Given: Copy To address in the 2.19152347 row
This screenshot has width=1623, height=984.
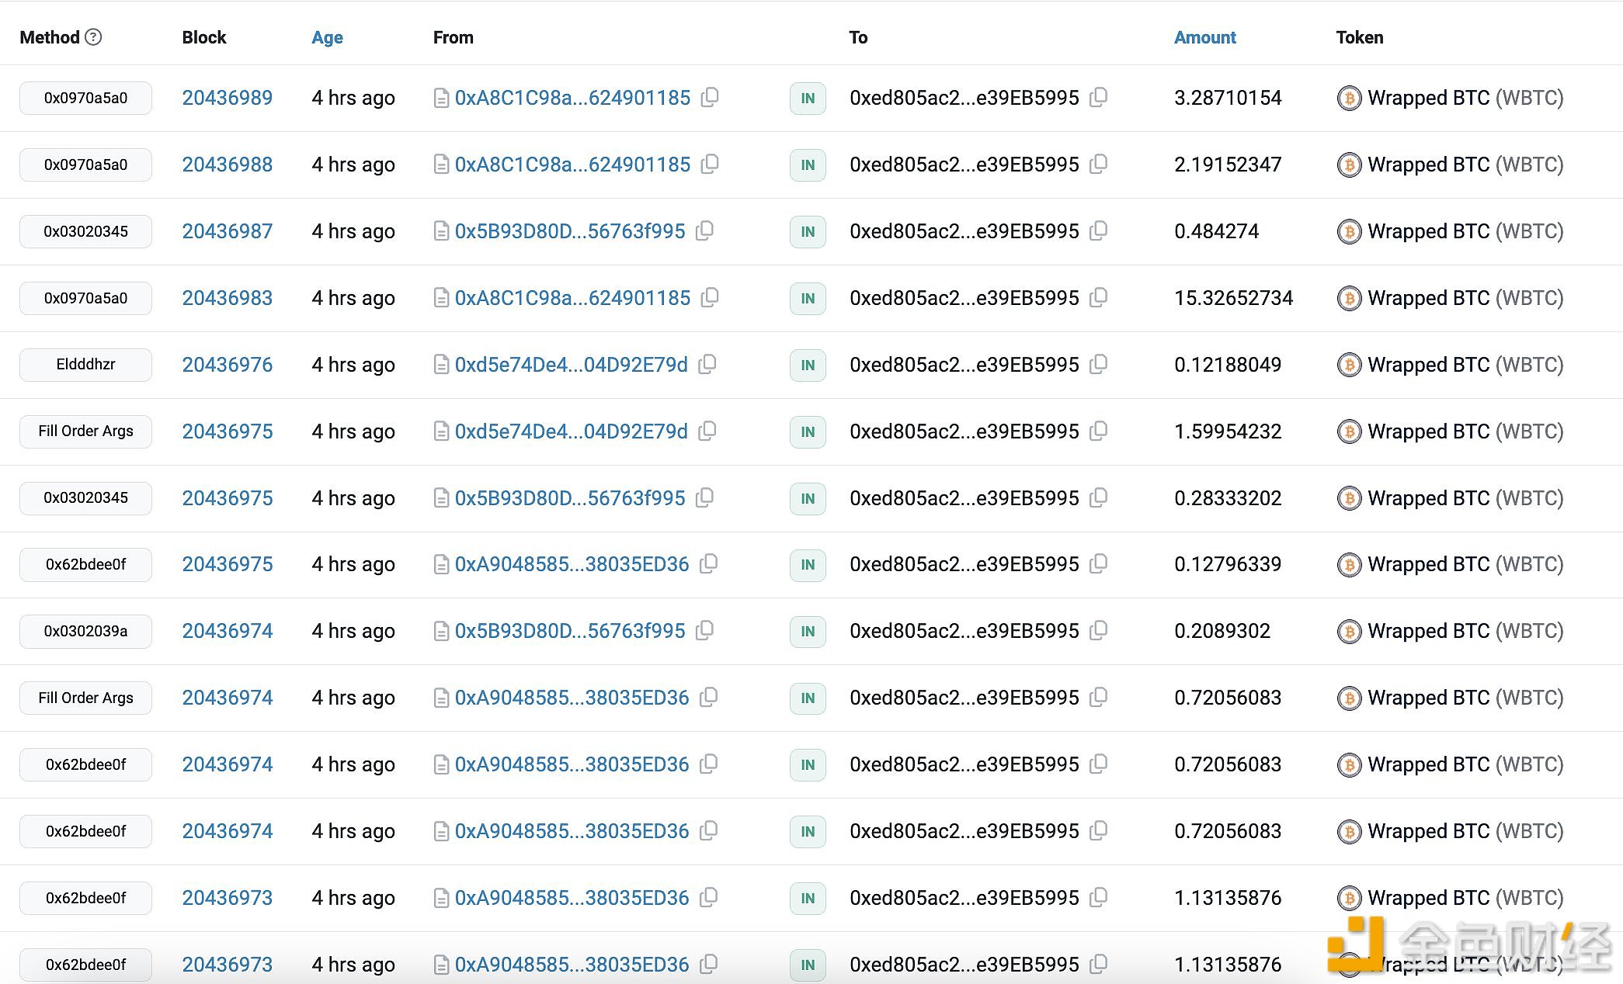Looking at the screenshot, I should click(1098, 164).
